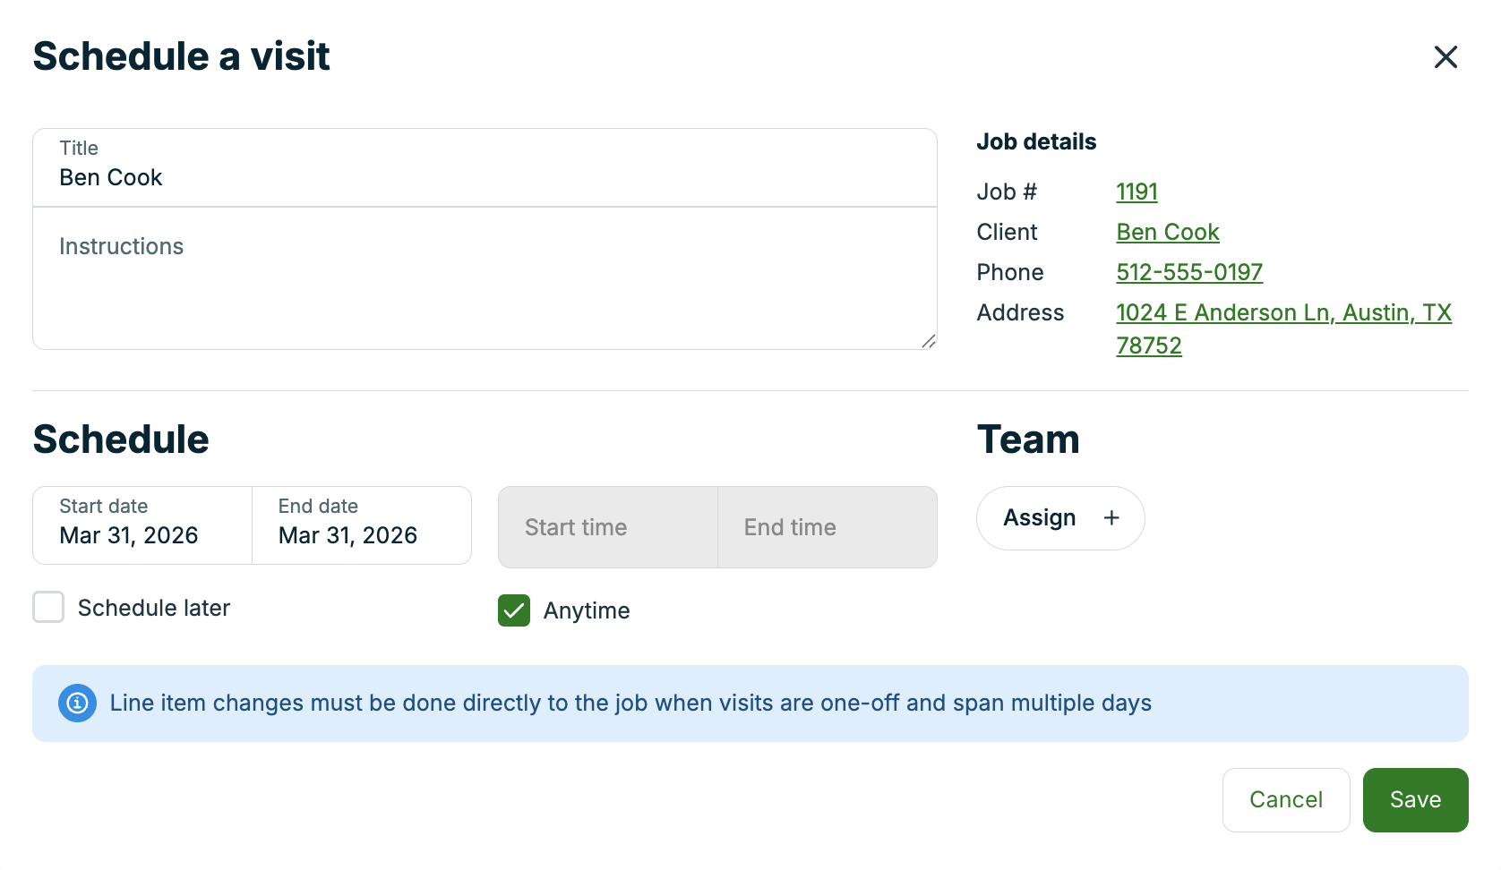Click the End time field

click(827, 527)
